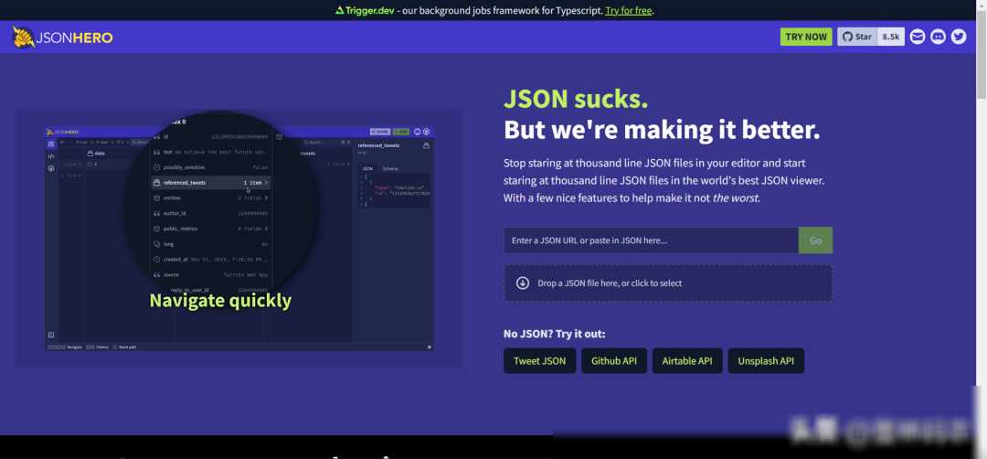Click the 8.5k star count

click(891, 37)
